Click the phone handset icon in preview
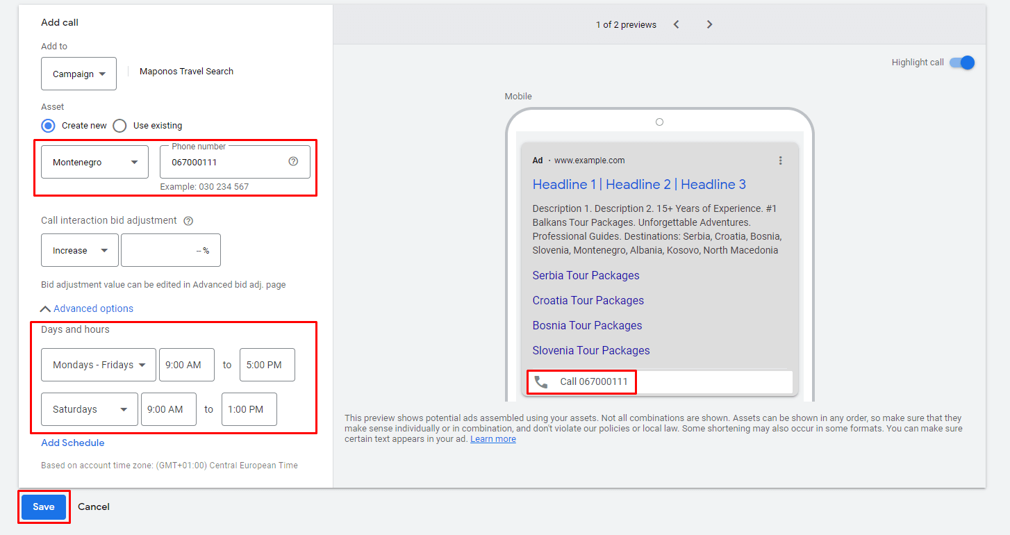The image size is (1010, 535). pyautogui.click(x=541, y=381)
